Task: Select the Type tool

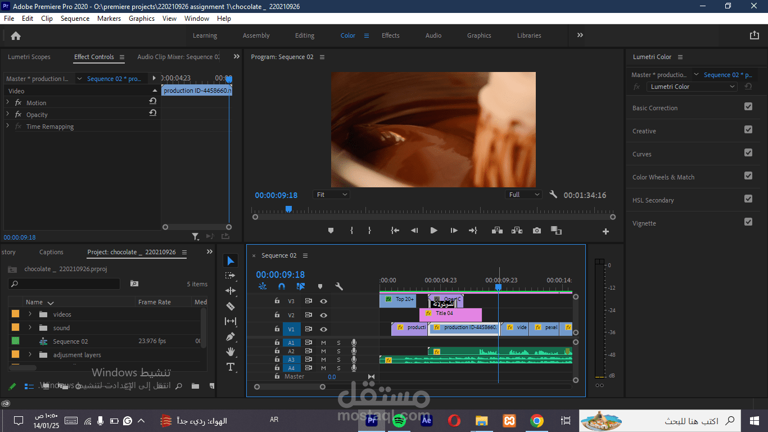Action: (x=231, y=367)
